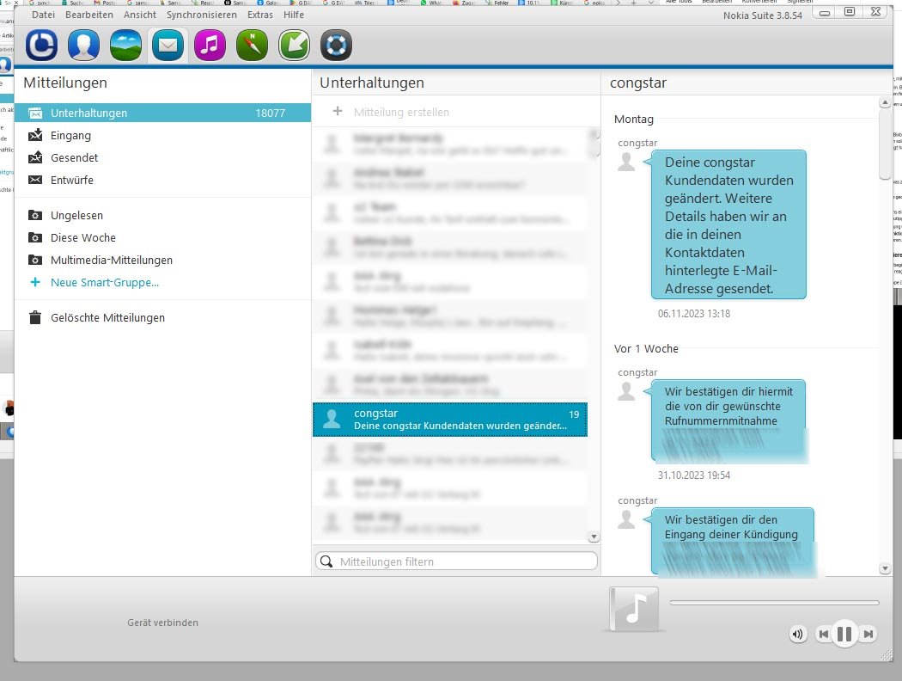Select Unterhaltungen in the sidebar
The height and width of the screenshot is (681, 902).
(163, 113)
